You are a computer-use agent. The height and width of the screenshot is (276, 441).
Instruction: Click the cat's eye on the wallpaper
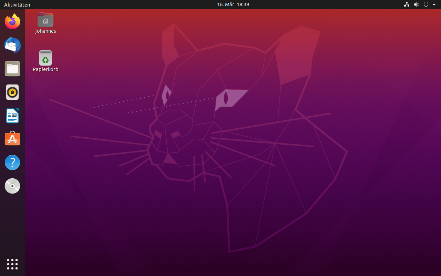226,98
